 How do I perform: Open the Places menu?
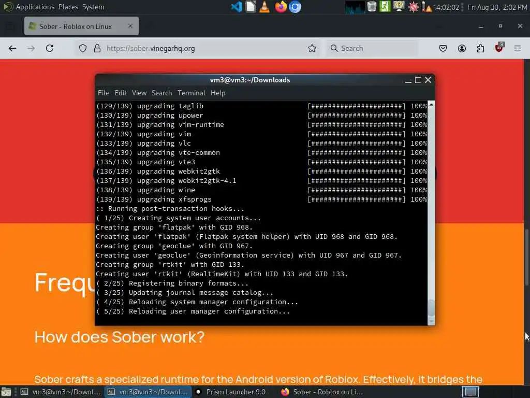coord(68,7)
